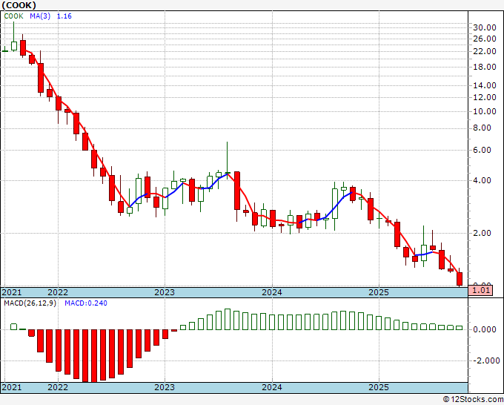The width and height of the screenshot is (504, 405).
Task: Click the 18.00 price axis label
Action: [x=485, y=67]
